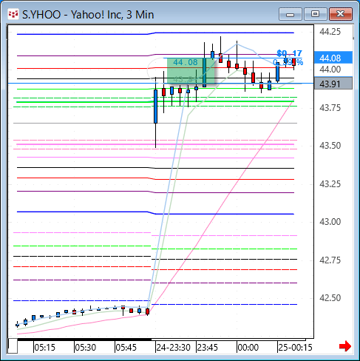The height and width of the screenshot is (361, 360).
Task: Click the 44.08 price label on scale
Action: (x=333, y=58)
